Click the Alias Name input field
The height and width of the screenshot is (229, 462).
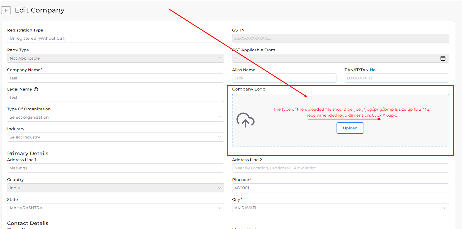pyautogui.click(x=284, y=78)
